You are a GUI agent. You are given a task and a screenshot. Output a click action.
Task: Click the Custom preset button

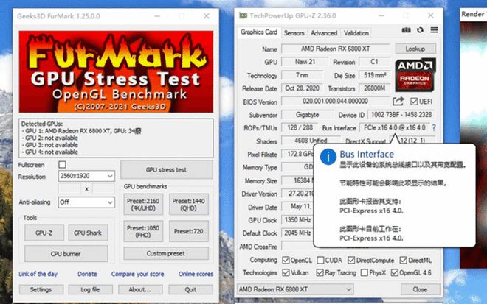pos(166,253)
